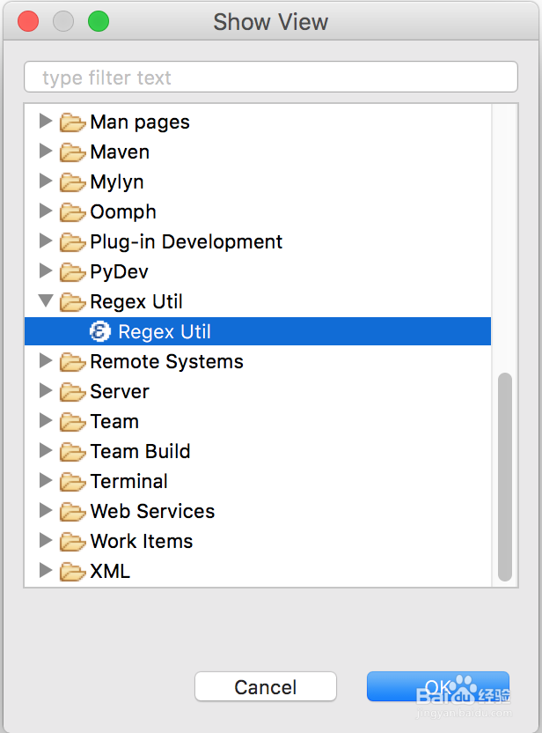The width and height of the screenshot is (542, 733).
Task: Click the Oomph folder icon
Action: [72, 212]
